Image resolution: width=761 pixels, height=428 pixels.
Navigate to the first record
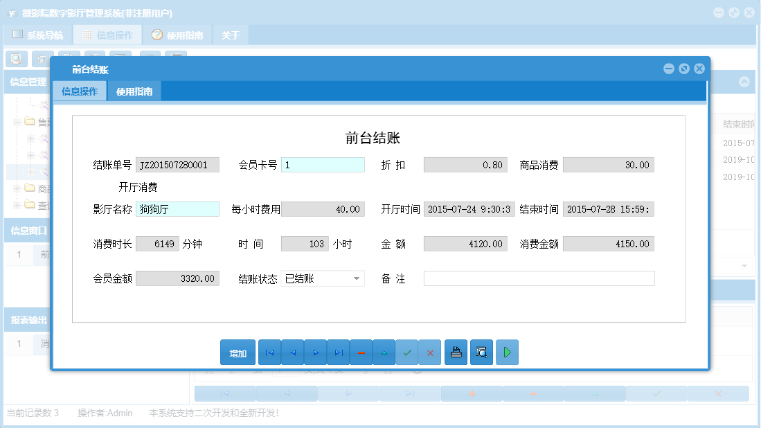[269, 353]
